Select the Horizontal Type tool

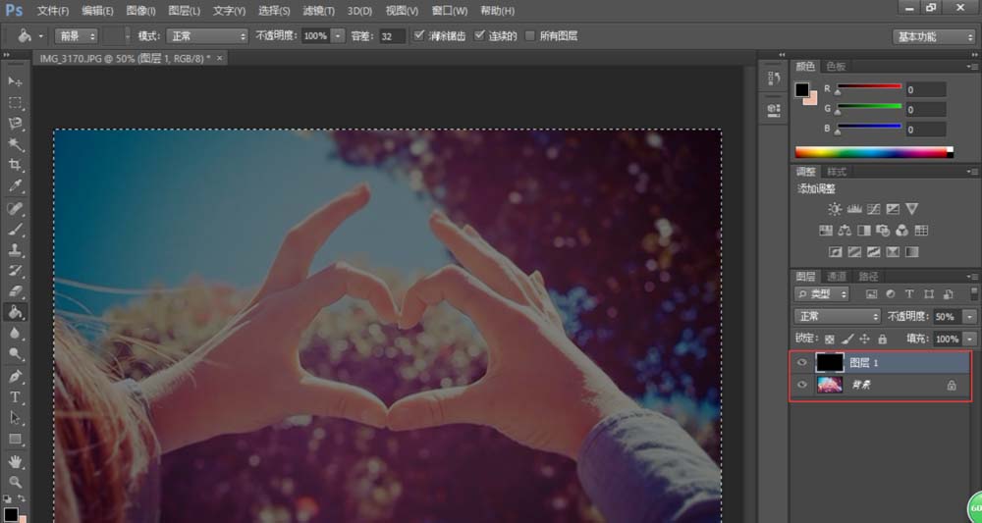[x=16, y=397]
